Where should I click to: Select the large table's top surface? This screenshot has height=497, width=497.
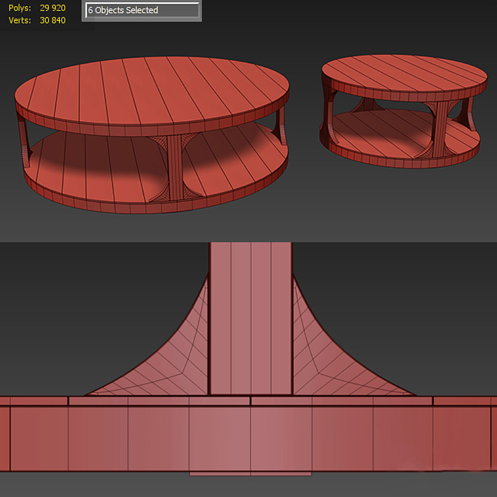pos(152,91)
